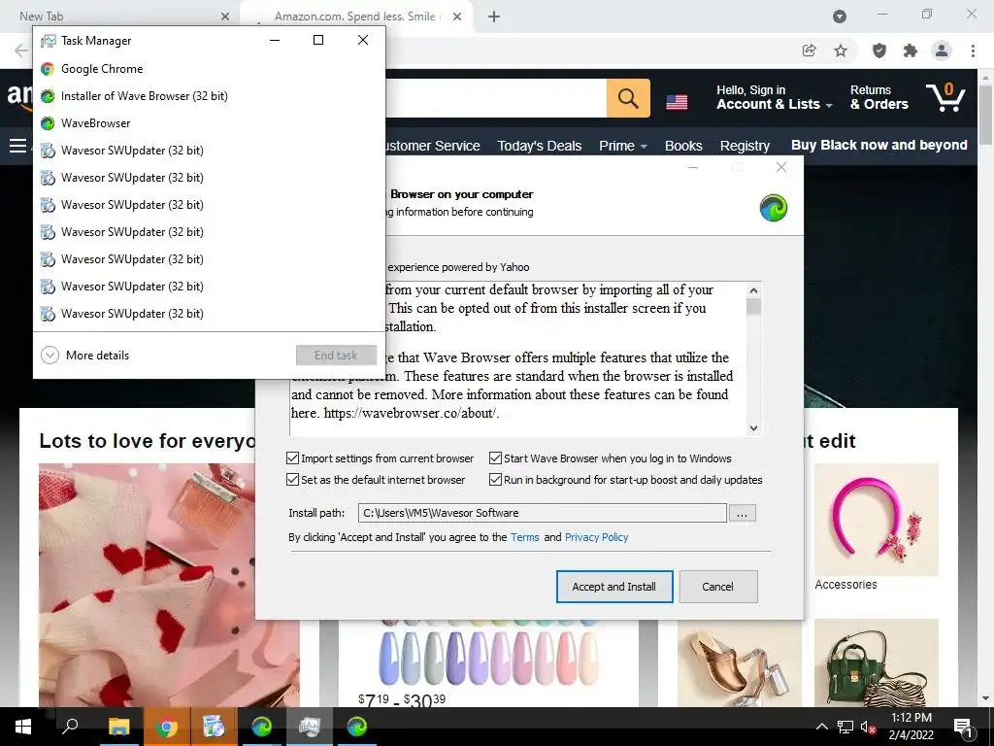Open the green handbag product thumbnail
This screenshot has height=746, width=994.
click(x=877, y=662)
